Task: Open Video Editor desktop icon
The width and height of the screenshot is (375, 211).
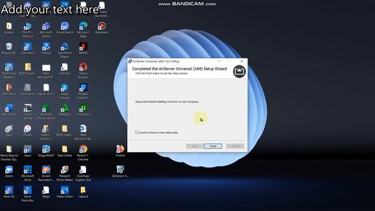Action: [x=64, y=192]
